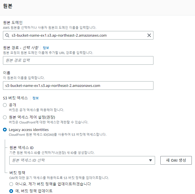Image resolution: width=195 pixels, height=194 pixels.
Task: Click the 원본 section header title
Action: tap(7, 6)
